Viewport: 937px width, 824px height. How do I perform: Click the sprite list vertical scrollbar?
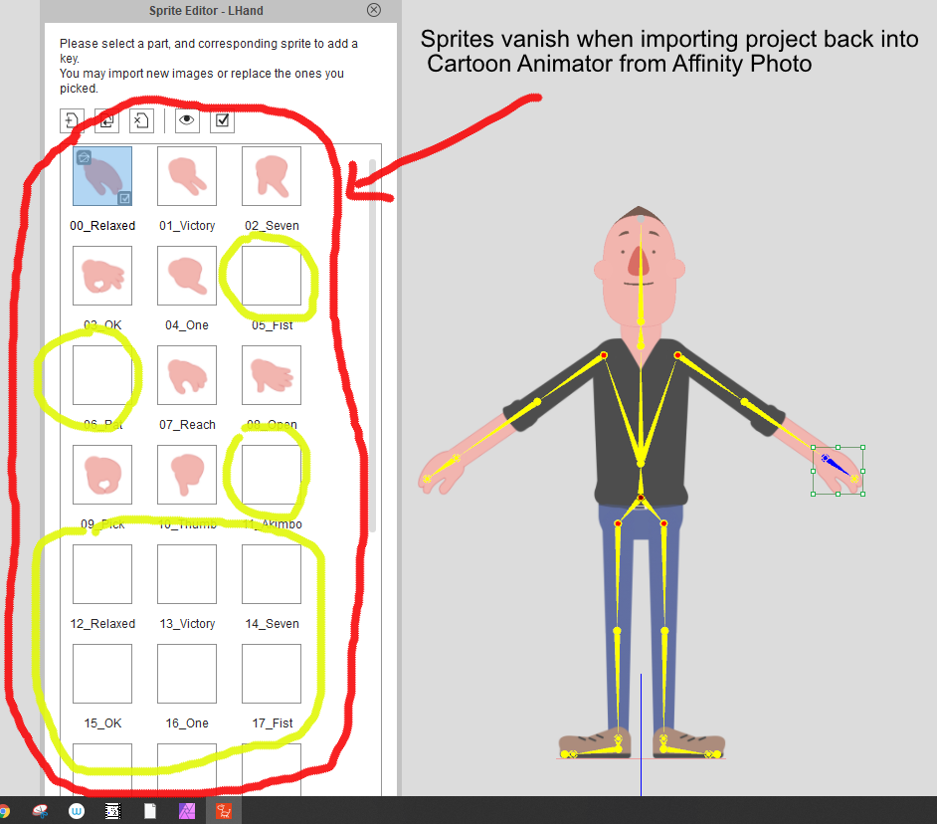click(372, 345)
